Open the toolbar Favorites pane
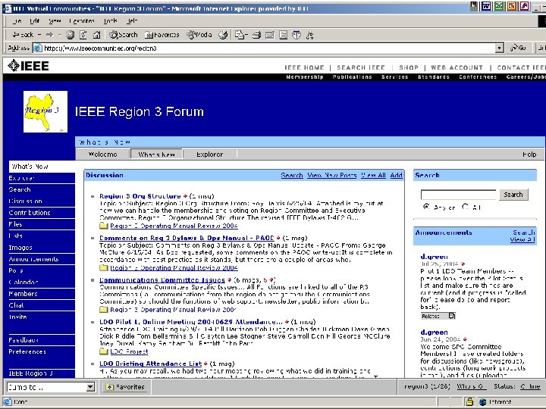 pos(162,35)
